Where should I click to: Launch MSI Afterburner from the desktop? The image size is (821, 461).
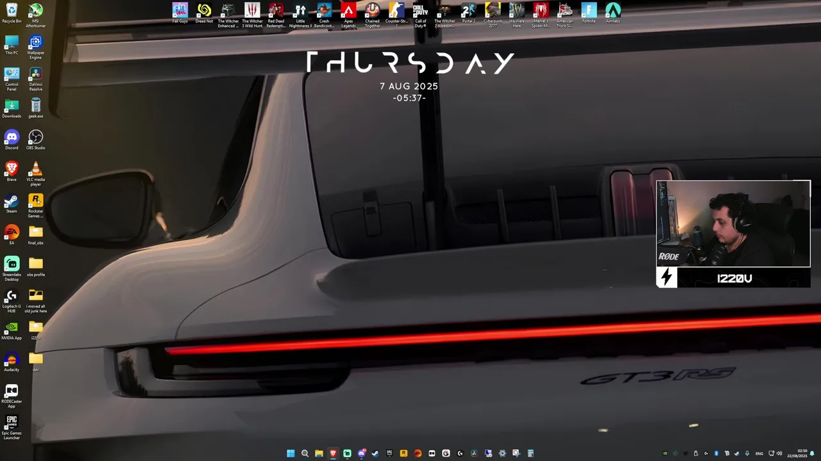click(36, 15)
